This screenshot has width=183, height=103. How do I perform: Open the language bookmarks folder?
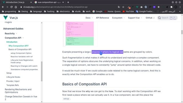click(x=36, y=11)
